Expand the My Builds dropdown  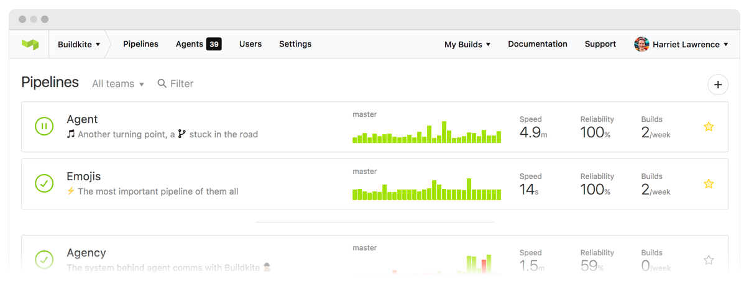click(x=467, y=44)
